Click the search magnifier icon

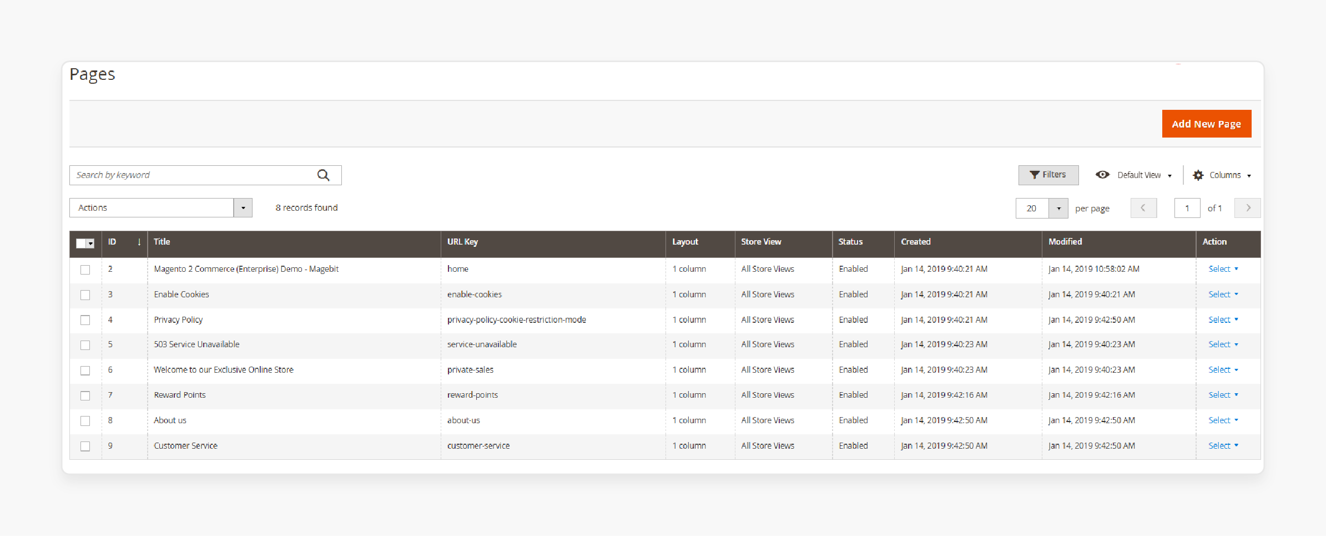324,175
